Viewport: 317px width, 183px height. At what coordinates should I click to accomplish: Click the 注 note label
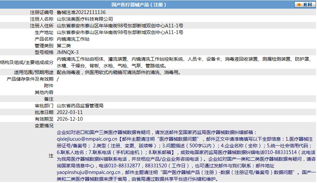click(51, 156)
